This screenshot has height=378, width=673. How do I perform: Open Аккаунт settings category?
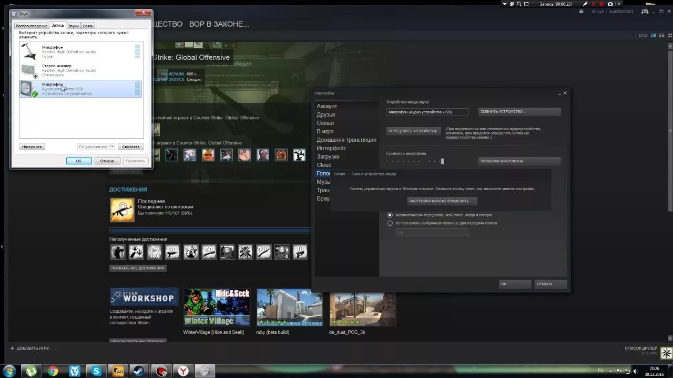(327, 106)
